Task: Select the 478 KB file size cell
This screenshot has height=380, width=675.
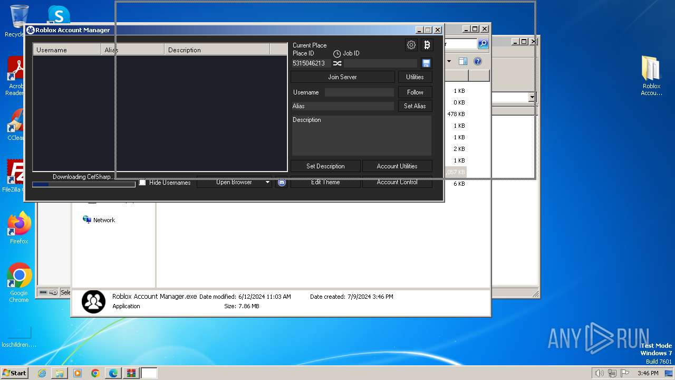Action: click(x=456, y=114)
